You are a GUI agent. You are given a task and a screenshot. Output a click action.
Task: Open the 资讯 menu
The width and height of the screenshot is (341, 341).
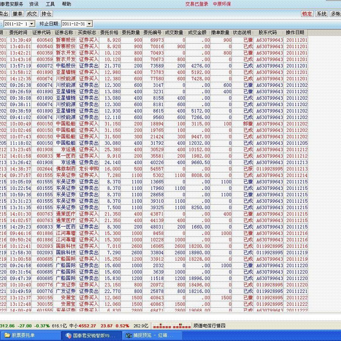click(x=34, y=4)
